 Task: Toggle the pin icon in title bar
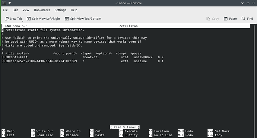pos(9,3)
